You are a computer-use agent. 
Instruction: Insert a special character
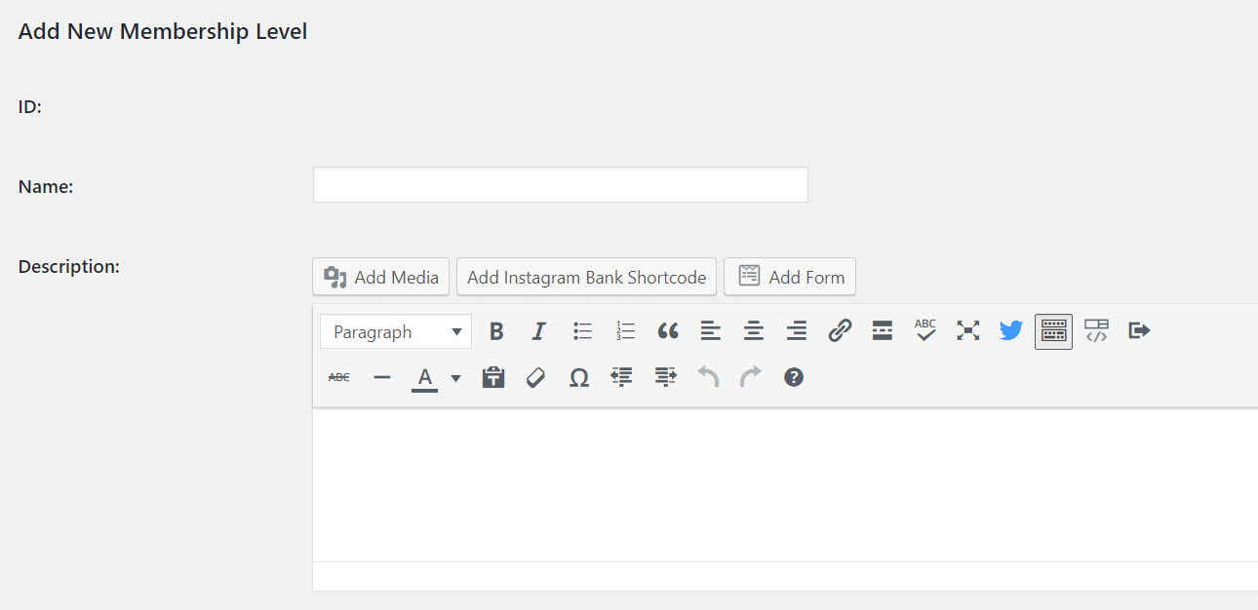pos(578,377)
